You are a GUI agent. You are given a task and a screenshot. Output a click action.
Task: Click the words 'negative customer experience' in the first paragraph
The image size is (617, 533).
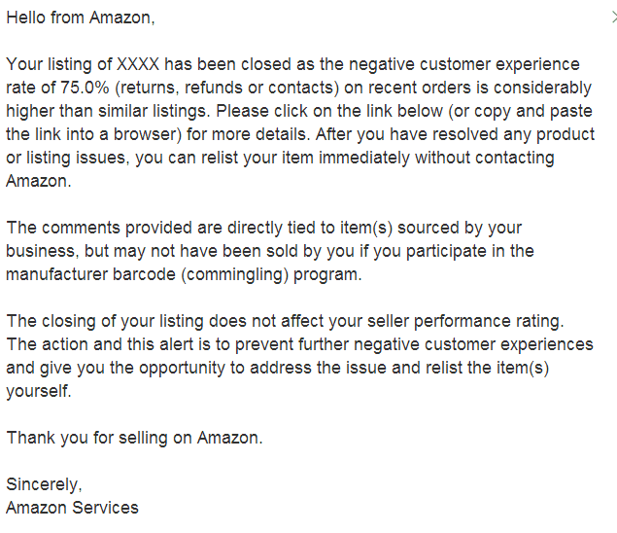coord(464,64)
